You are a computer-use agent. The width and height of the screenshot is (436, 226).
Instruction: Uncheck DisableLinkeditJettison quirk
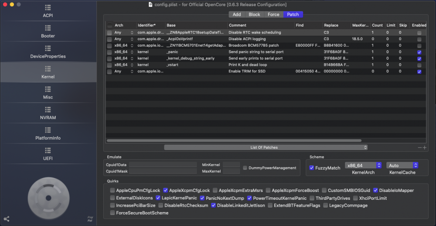click(214, 205)
